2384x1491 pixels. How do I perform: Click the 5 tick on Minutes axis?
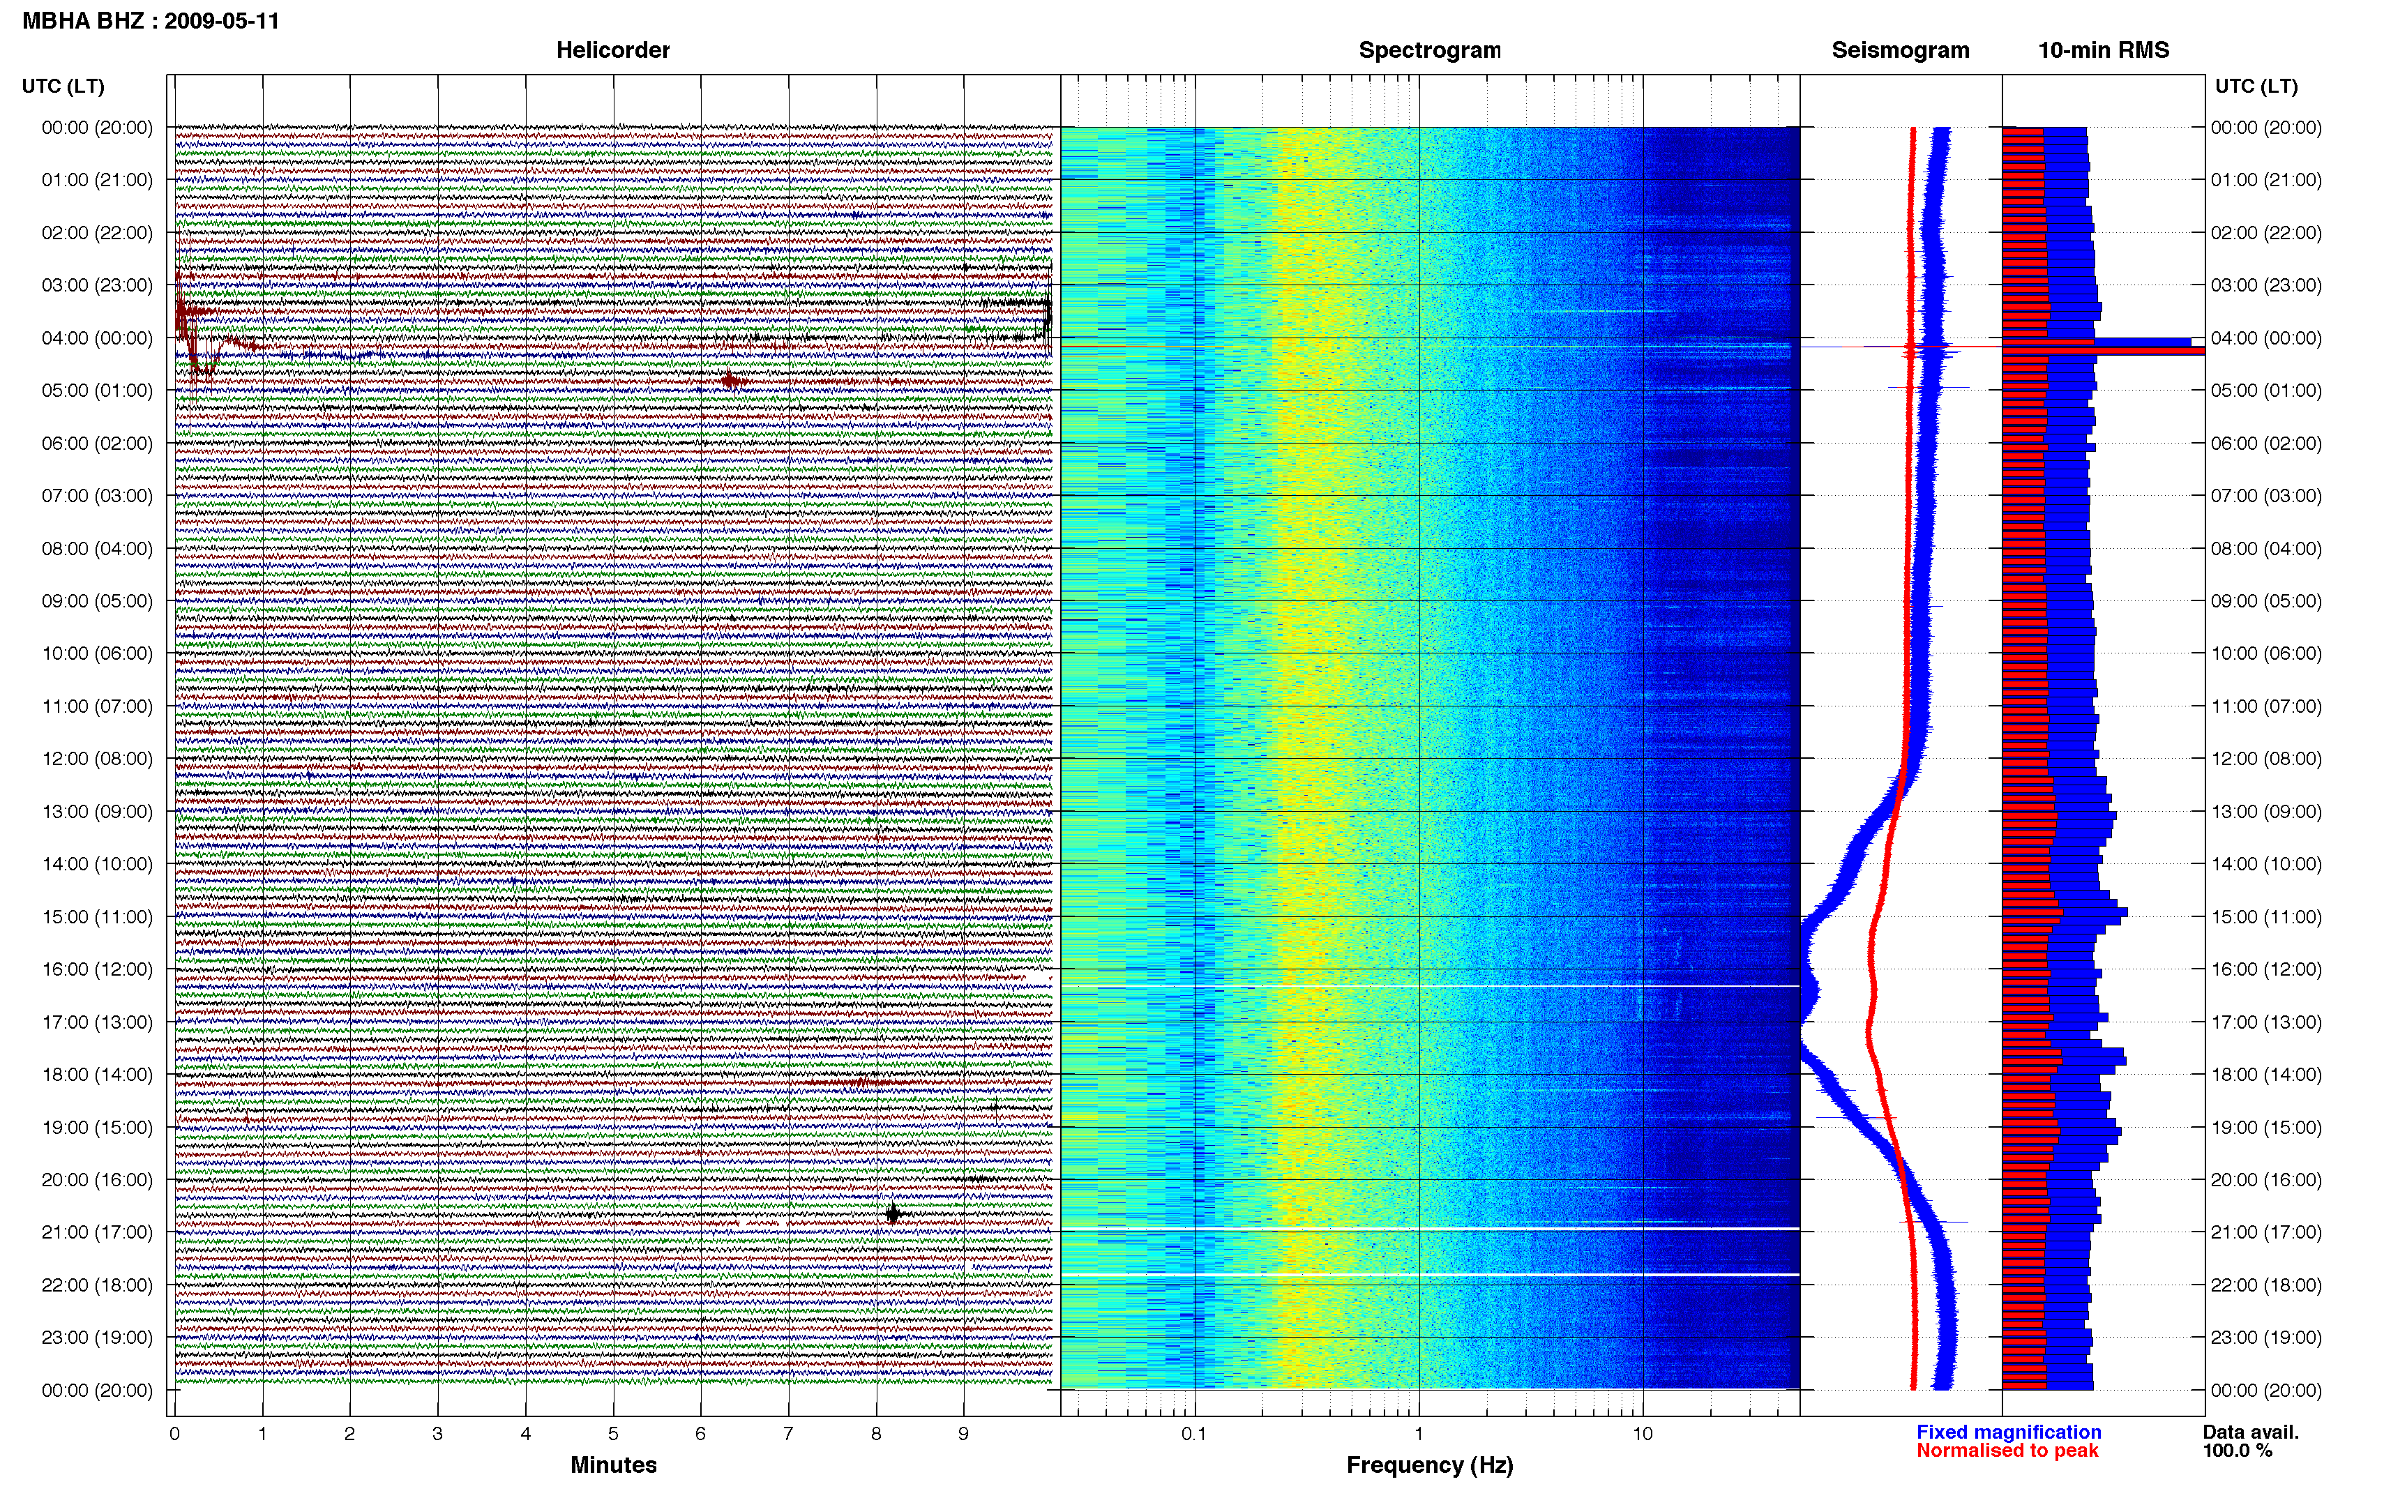(613, 1434)
